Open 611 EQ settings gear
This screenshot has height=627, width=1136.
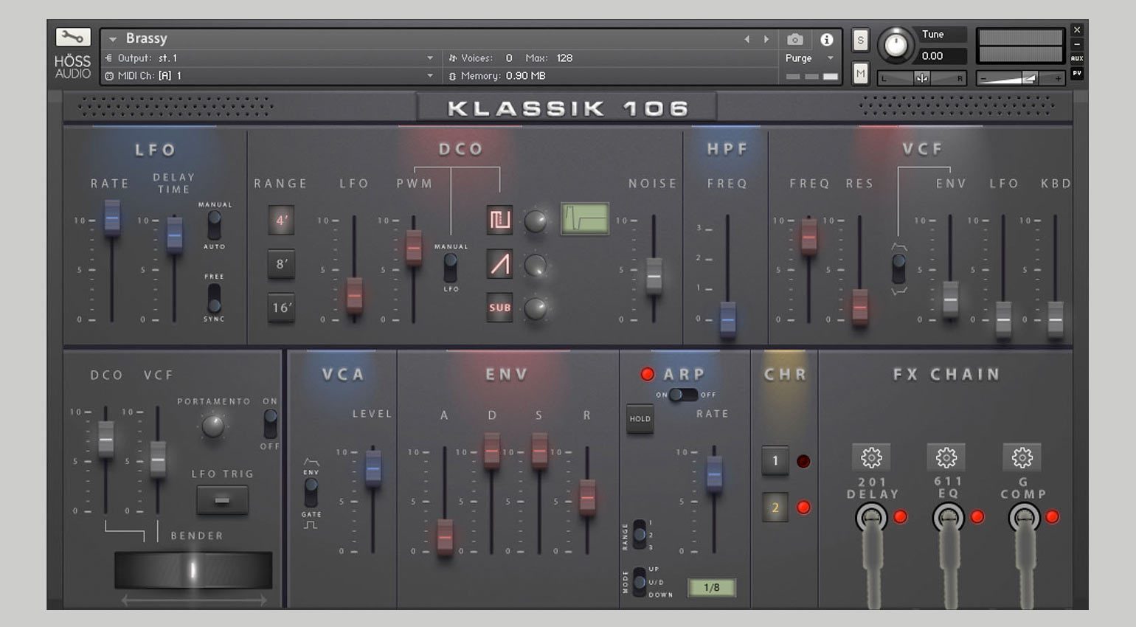point(946,457)
